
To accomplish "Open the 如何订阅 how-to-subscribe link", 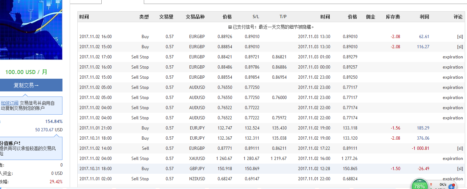I will pyautogui.click(x=10, y=103).
